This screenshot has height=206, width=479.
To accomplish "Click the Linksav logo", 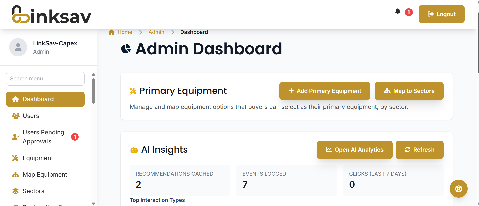I will click(x=52, y=15).
